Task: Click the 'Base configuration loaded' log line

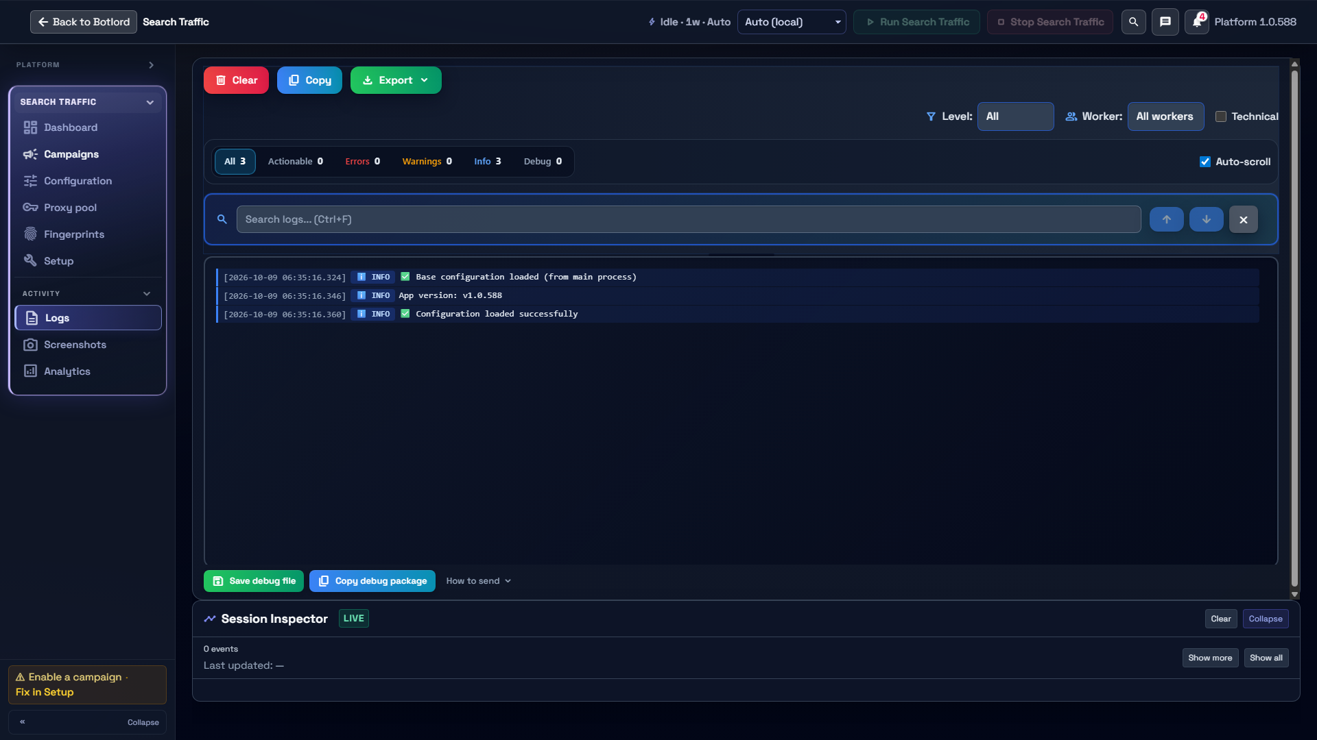Action: [737, 277]
